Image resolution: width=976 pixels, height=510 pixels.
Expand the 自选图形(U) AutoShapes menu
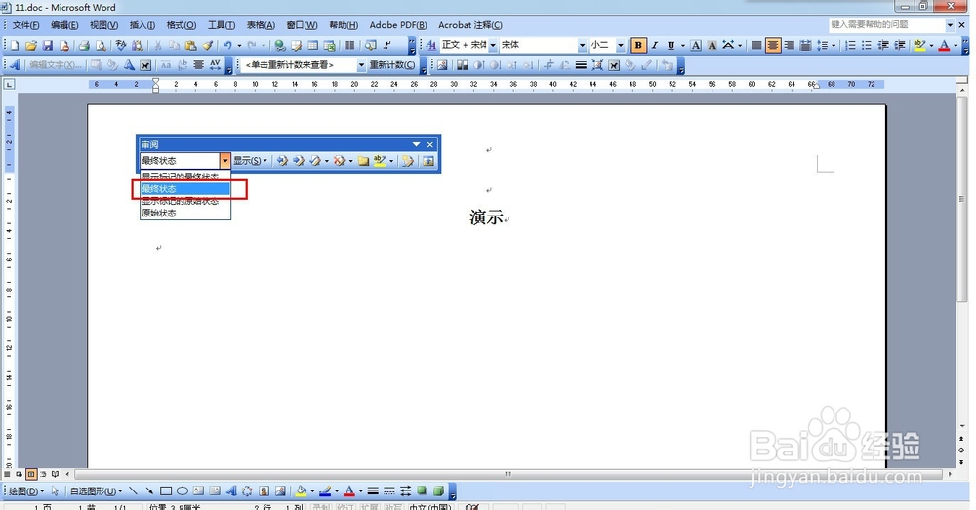(97, 491)
